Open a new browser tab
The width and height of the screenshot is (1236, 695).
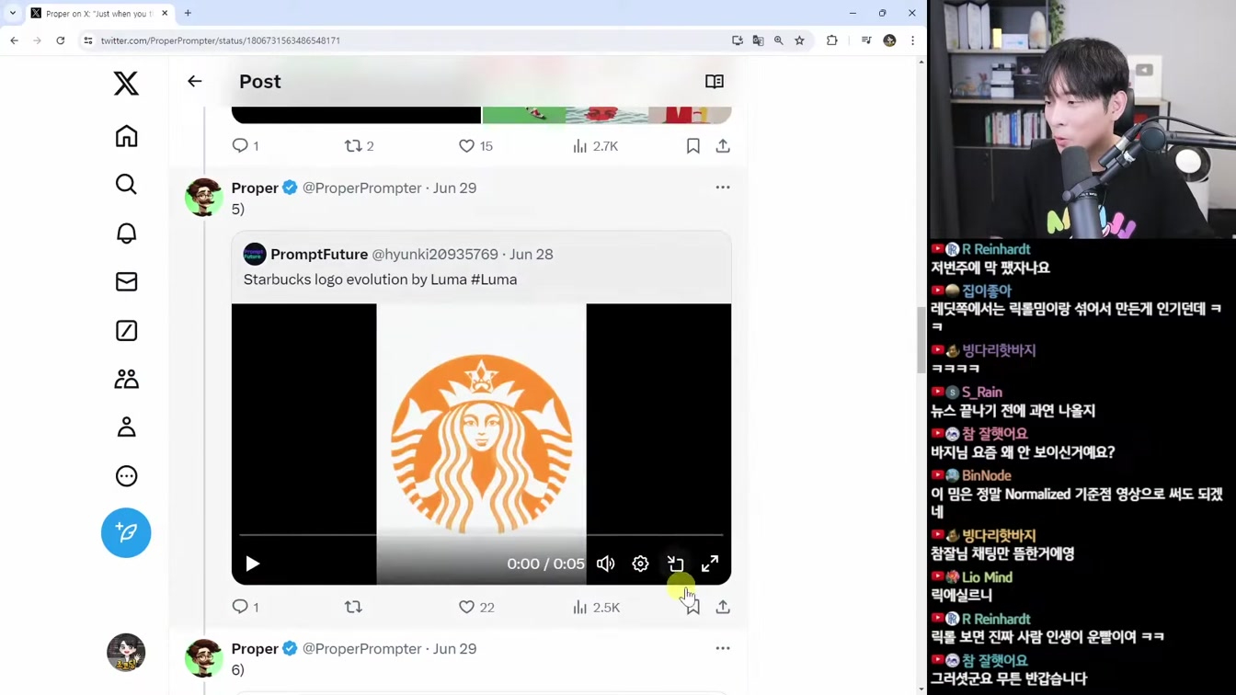coord(188,13)
